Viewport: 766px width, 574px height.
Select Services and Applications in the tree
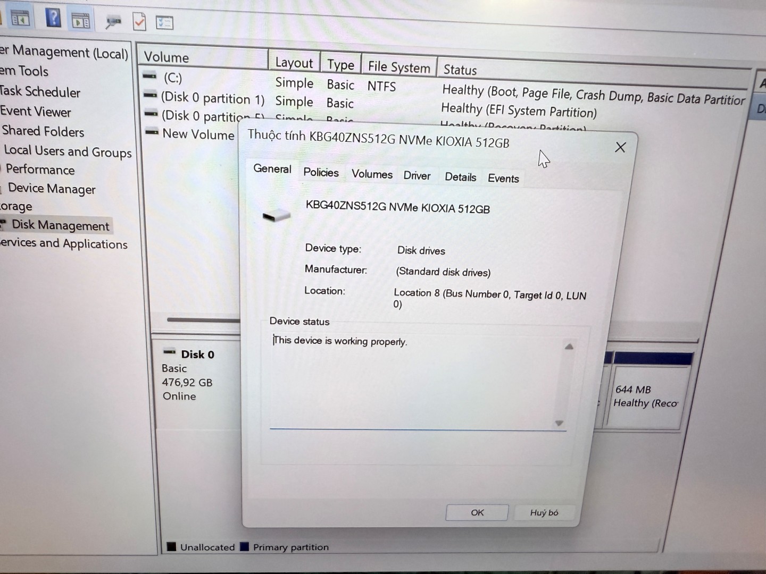(x=64, y=243)
